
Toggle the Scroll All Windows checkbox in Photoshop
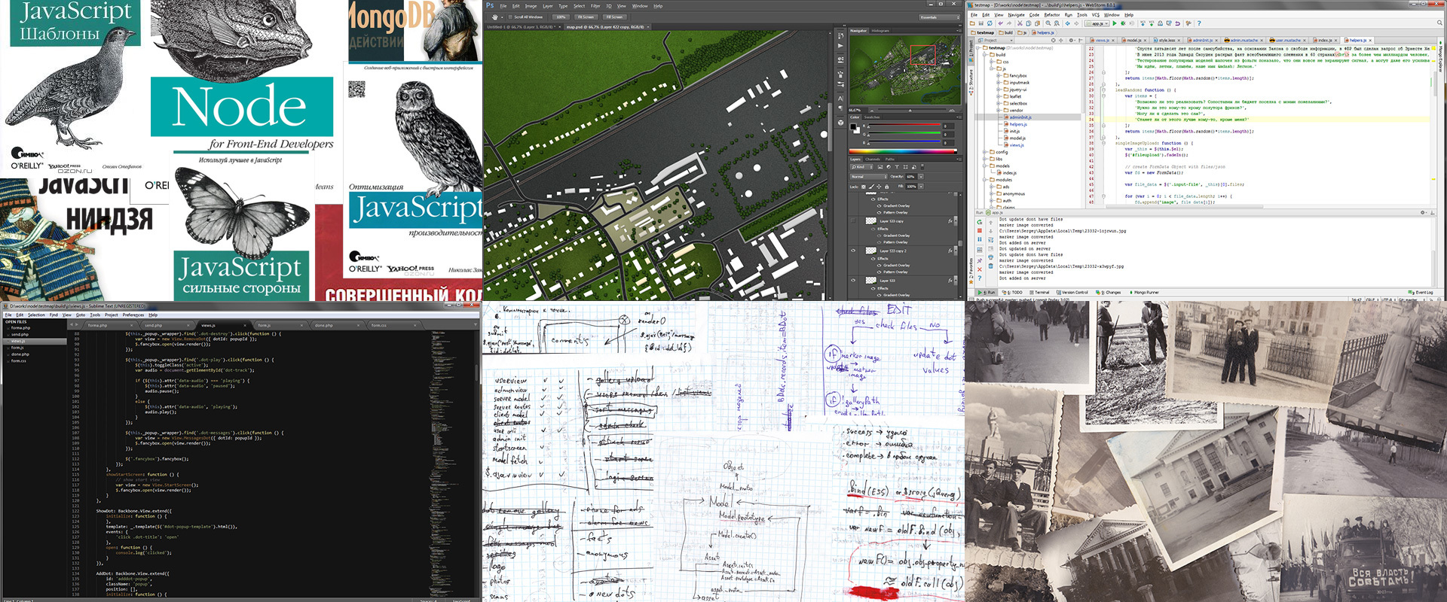[x=510, y=17]
